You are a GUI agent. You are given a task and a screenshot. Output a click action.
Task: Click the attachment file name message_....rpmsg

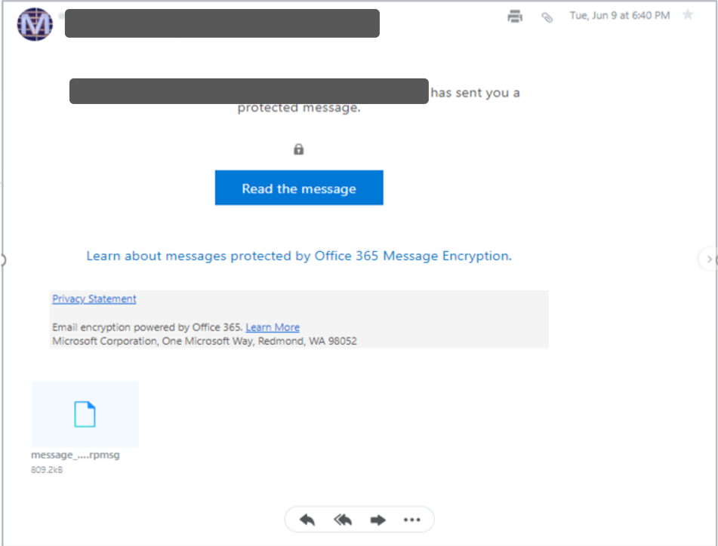point(75,455)
